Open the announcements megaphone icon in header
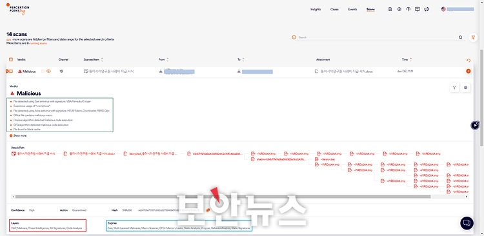Viewport: 484px width, 236px height. pyautogui.click(x=427, y=9)
